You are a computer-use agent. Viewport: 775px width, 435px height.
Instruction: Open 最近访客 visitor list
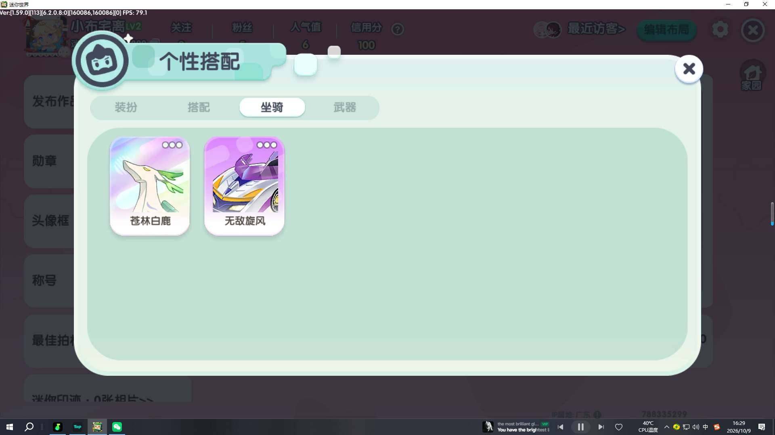point(597,29)
